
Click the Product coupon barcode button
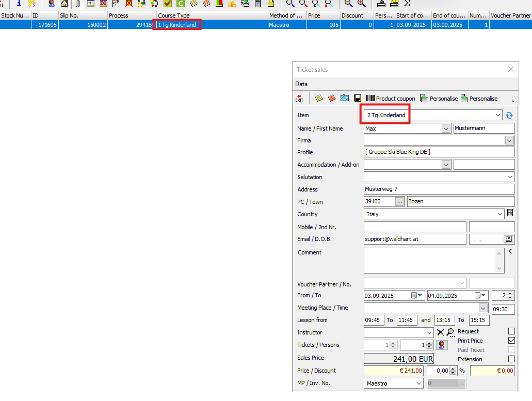click(x=391, y=98)
